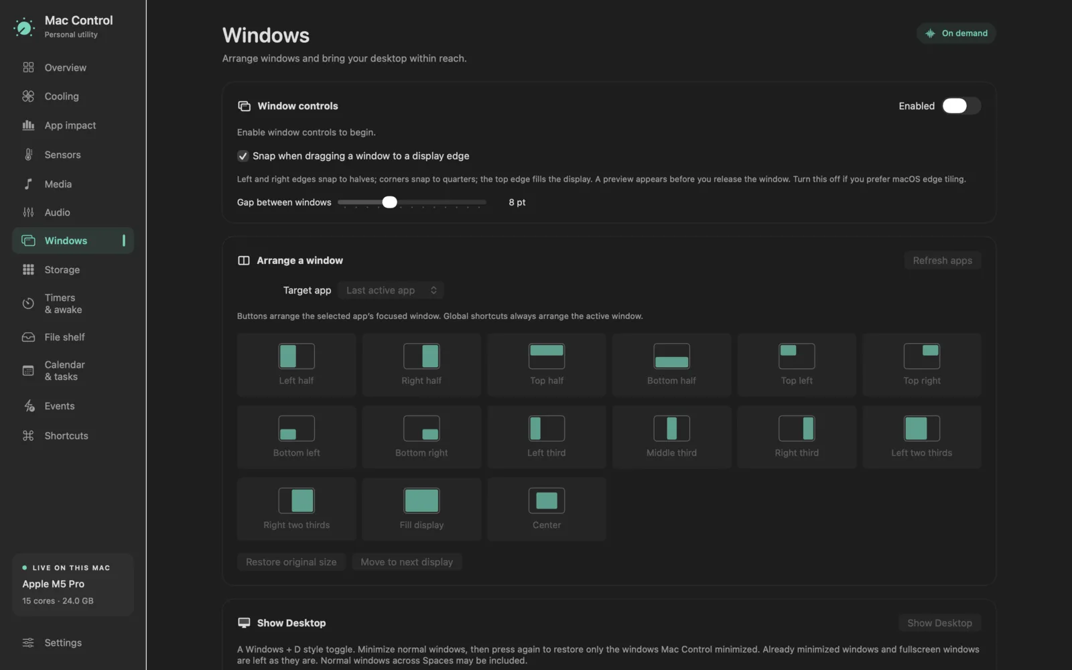Arrange window to Bottom left
This screenshot has height=670, width=1072.
click(296, 437)
